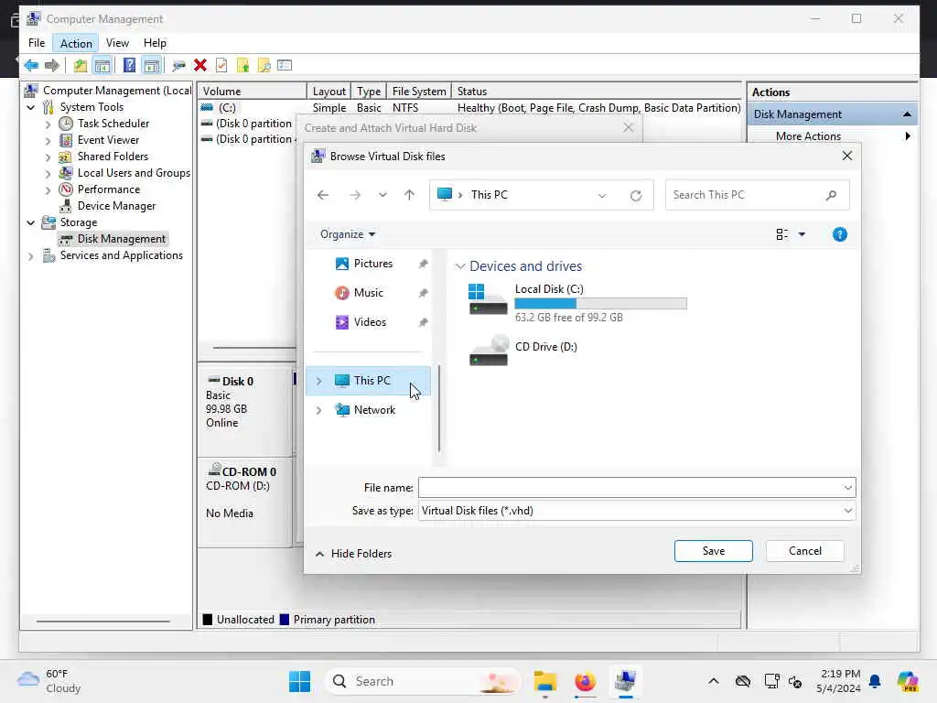Open the Organize dropdown menu

tap(347, 234)
